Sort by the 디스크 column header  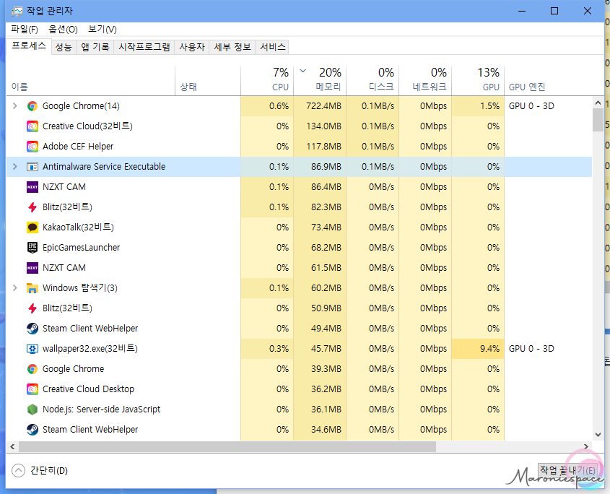click(x=372, y=80)
